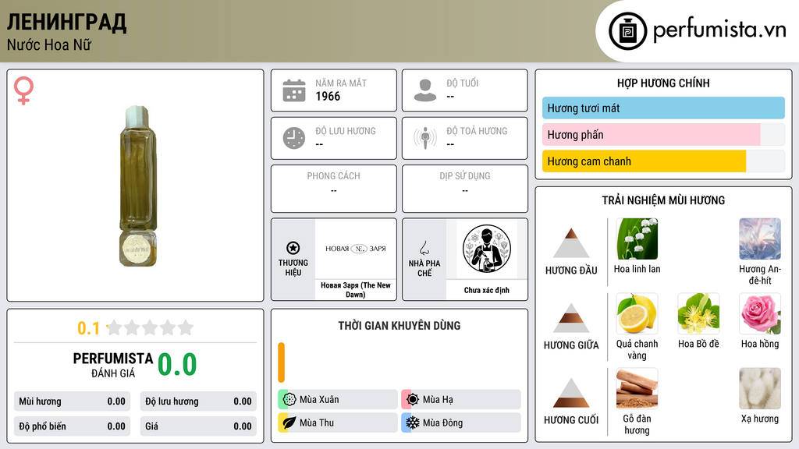The image size is (799, 449).
Task: Click the perfumer silhouette illustration
Action: 487,249
